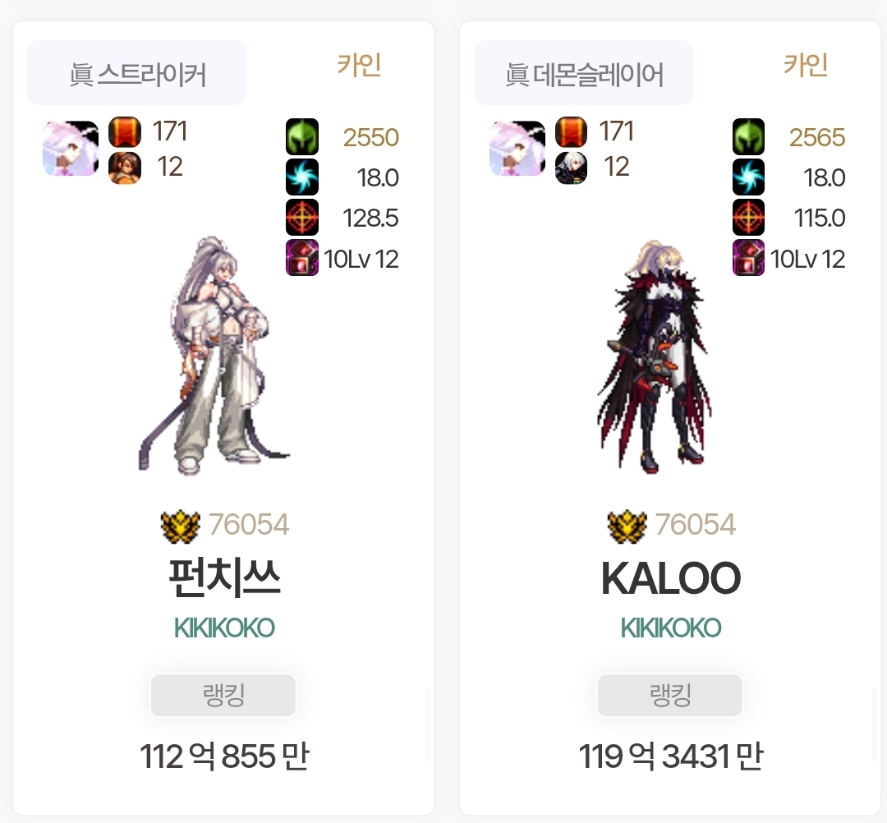887x823 pixels.
Task: Click the red crosshair icon next to 115.0
Action: (x=748, y=217)
